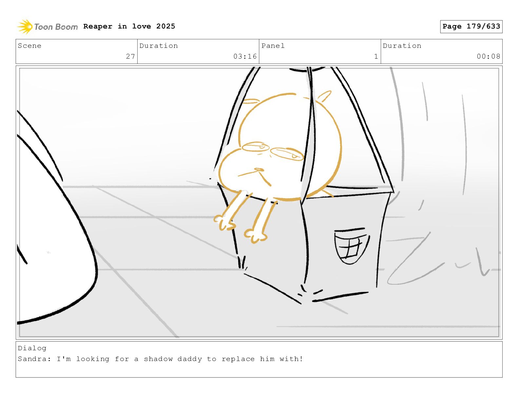
Task: Click the 'Scene' header label
Action: (x=29, y=46)
